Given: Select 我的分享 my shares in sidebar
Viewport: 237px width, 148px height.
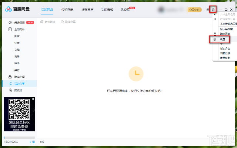Looking at the screenshot, I should 19,84.
